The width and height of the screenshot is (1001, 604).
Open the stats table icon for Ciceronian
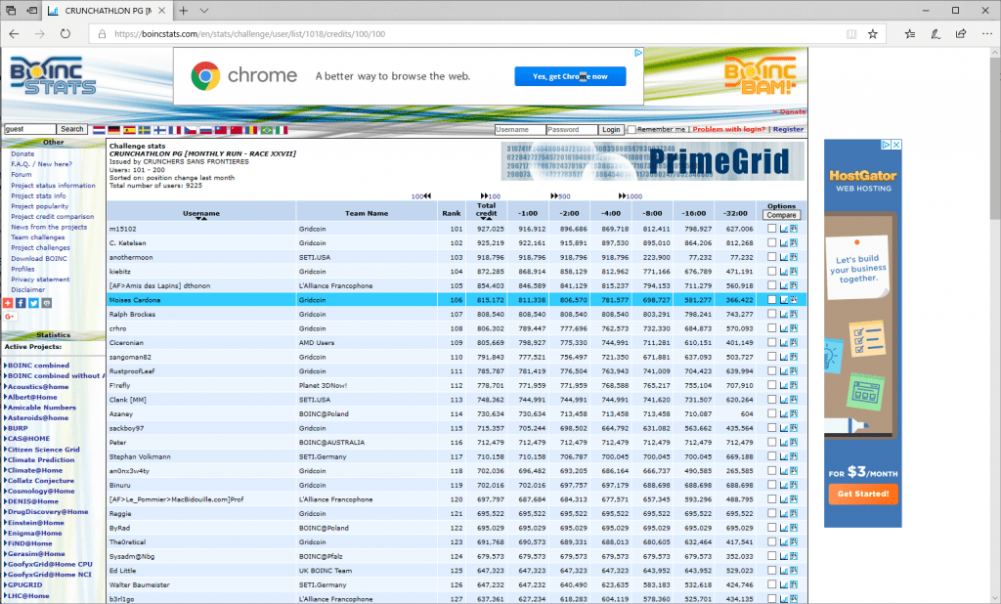(794, 342)
